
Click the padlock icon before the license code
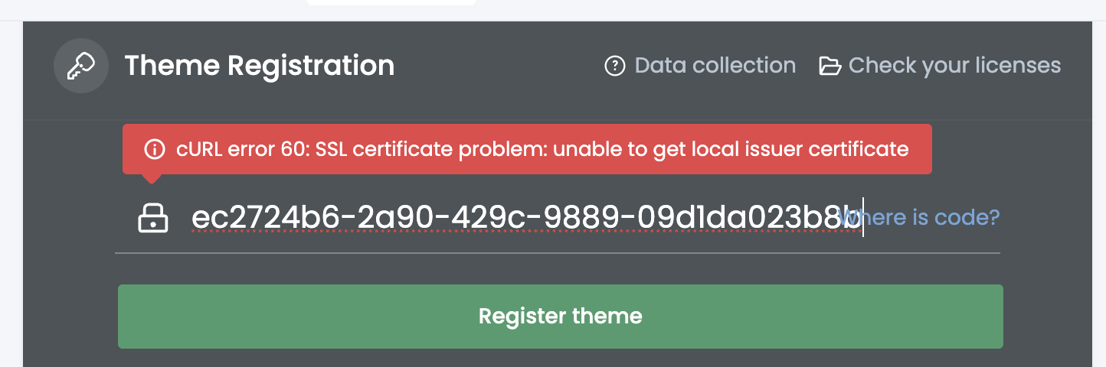152,218
